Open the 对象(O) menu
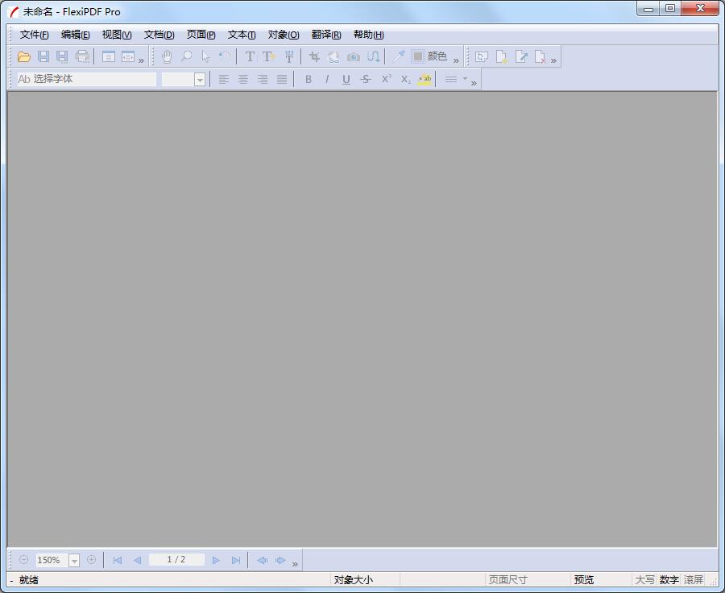This screenshot has width=725, height=593. [x=284, y=35]
